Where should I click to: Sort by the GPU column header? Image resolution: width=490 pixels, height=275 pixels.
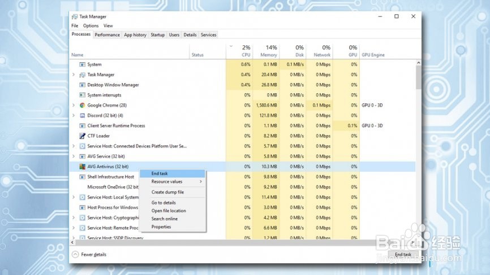point(346,51)
